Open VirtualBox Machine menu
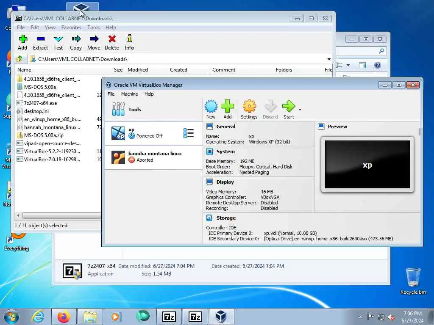This screenshot has width=434, height=325. 130,94
